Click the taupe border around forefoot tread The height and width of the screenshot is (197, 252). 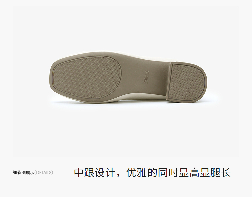[x=87, y=58]
